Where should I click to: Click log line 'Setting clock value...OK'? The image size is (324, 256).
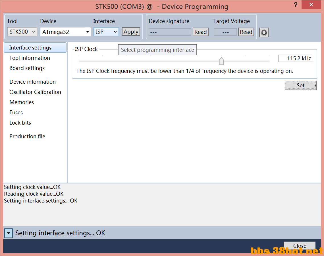pos(32,187)
